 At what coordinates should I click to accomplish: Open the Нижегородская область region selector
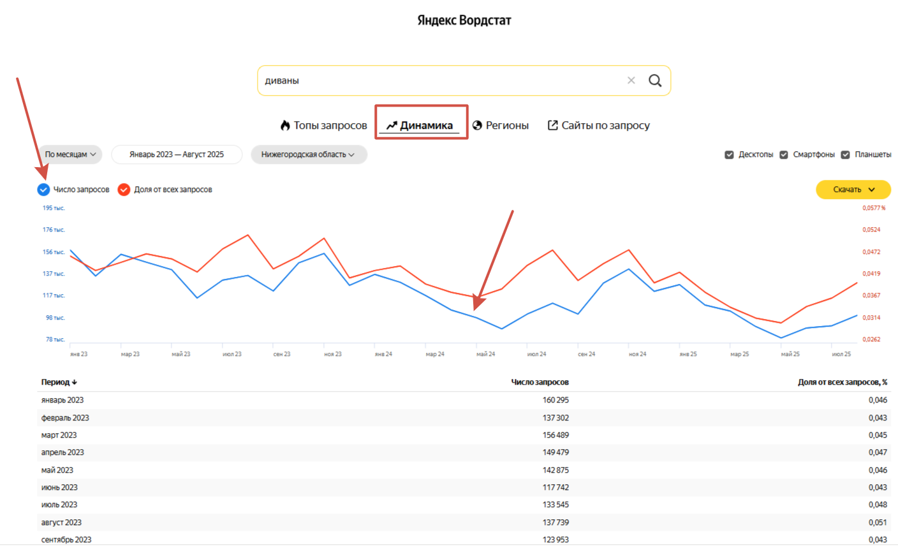click(309, 154)
